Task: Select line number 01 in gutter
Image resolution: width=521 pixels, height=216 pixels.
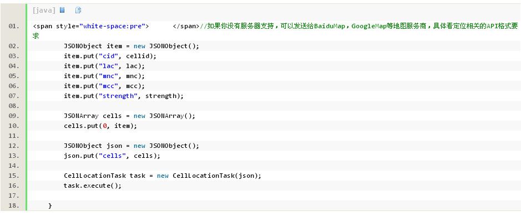Action: point(14,26)
